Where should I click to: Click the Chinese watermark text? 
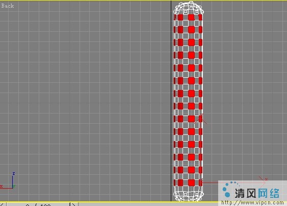[257, 193]
